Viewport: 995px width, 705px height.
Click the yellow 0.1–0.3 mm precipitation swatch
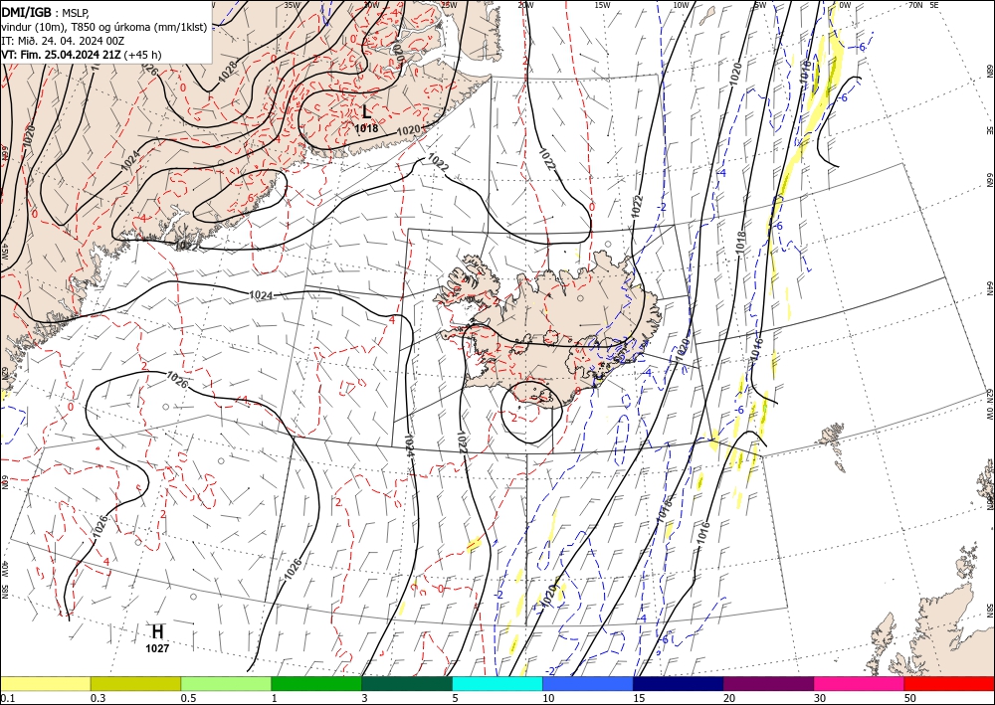pos(45,683)
